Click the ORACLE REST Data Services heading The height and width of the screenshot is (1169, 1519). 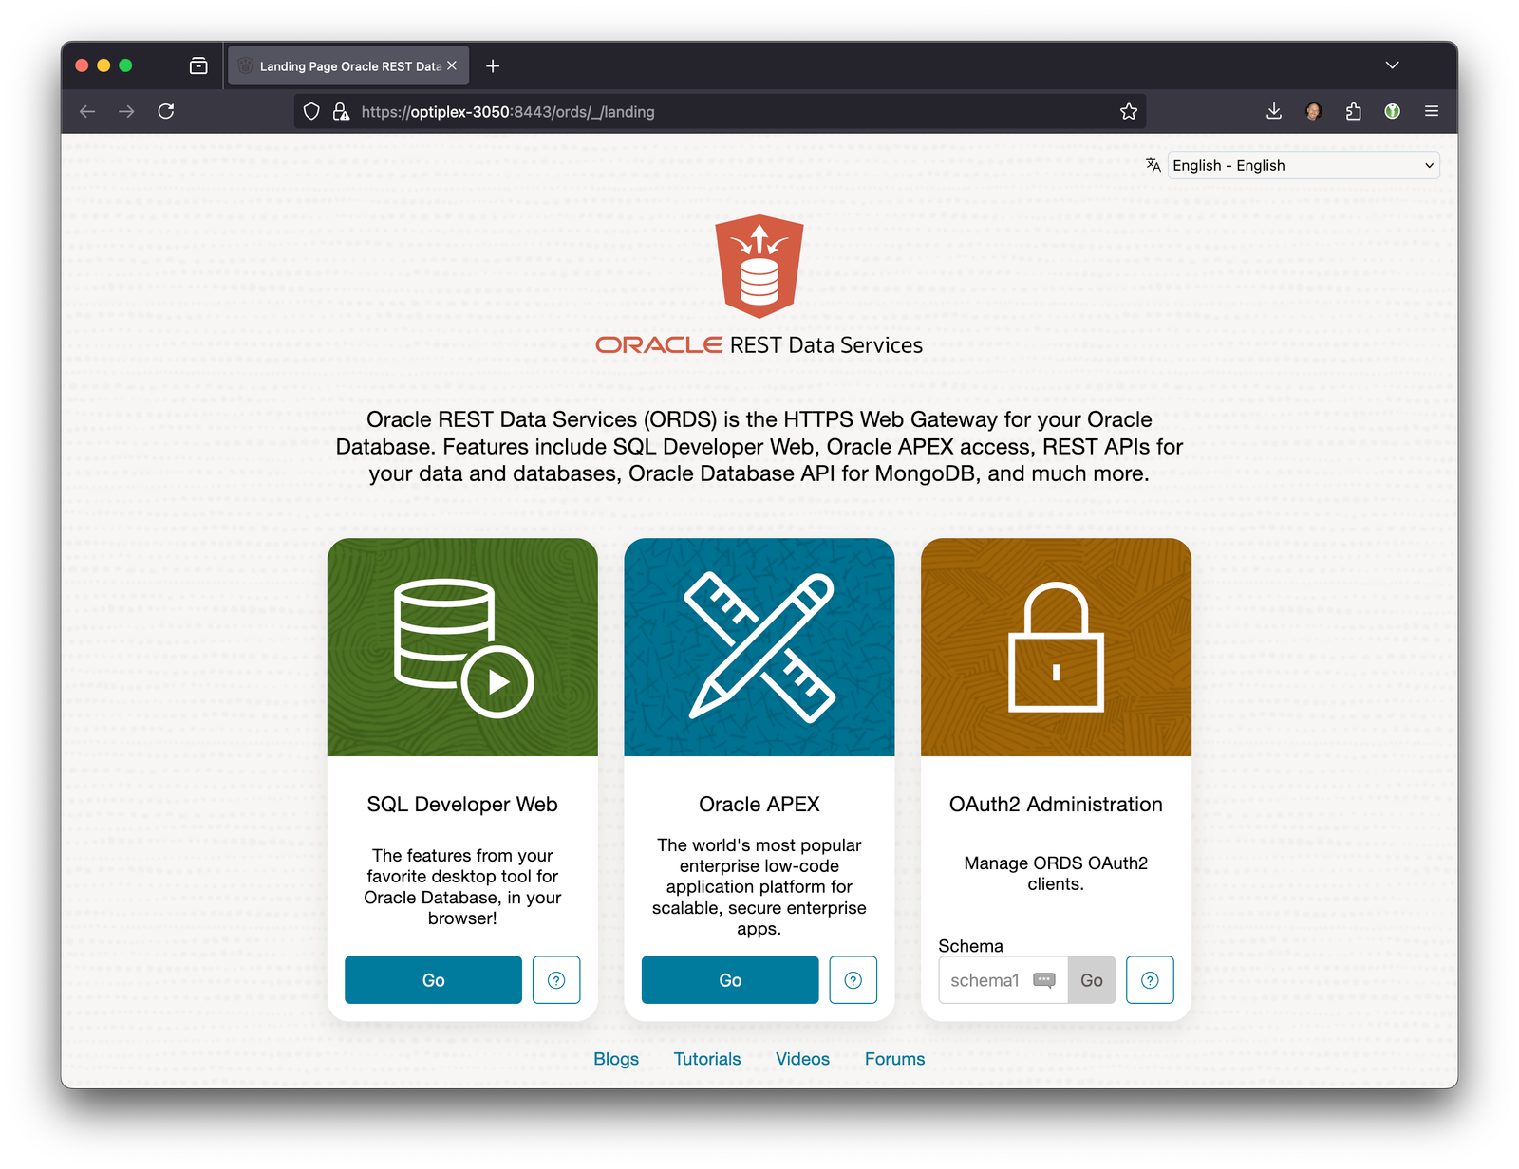click(759, 345)
